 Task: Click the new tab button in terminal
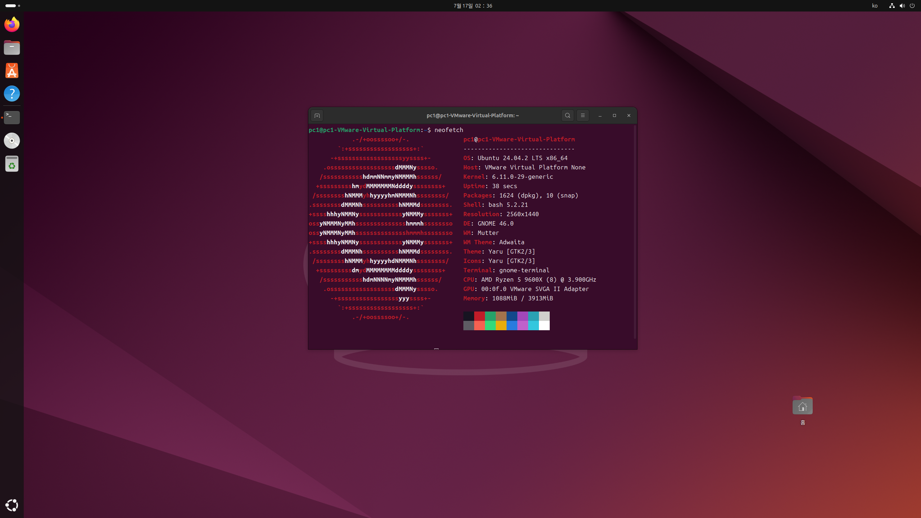click(x=317, y=115)
